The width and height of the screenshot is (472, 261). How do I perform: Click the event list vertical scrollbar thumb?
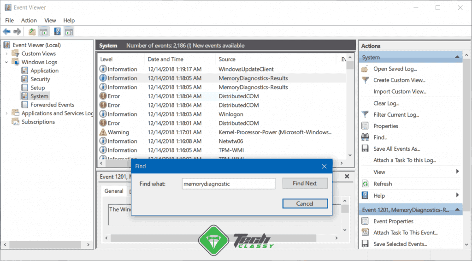coord(350,65)
